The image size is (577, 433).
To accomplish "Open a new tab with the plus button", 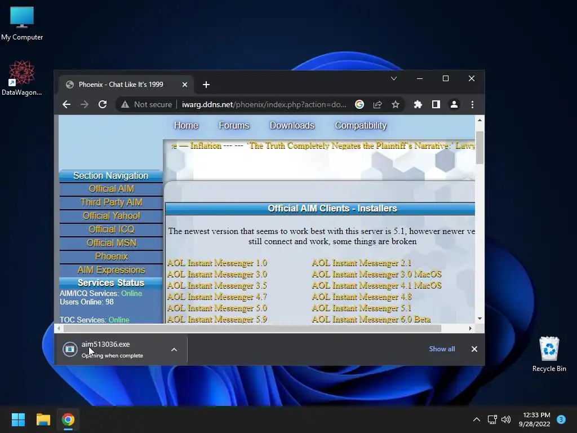I will coord(206,85).
